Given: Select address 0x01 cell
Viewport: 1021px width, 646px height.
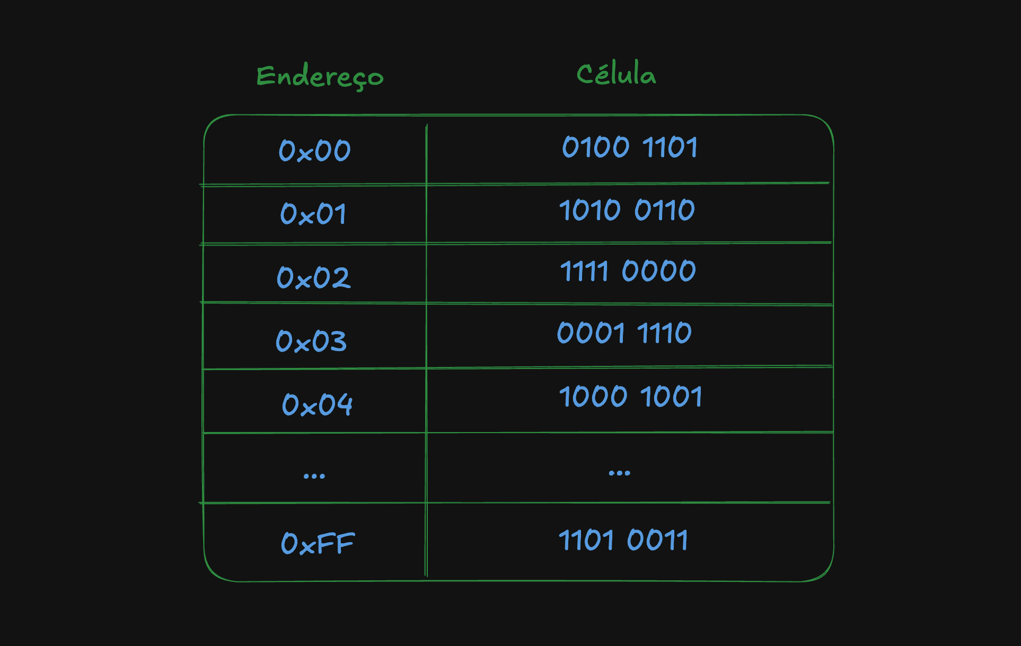Looking at the screenshot, I should tap(313, 214).
